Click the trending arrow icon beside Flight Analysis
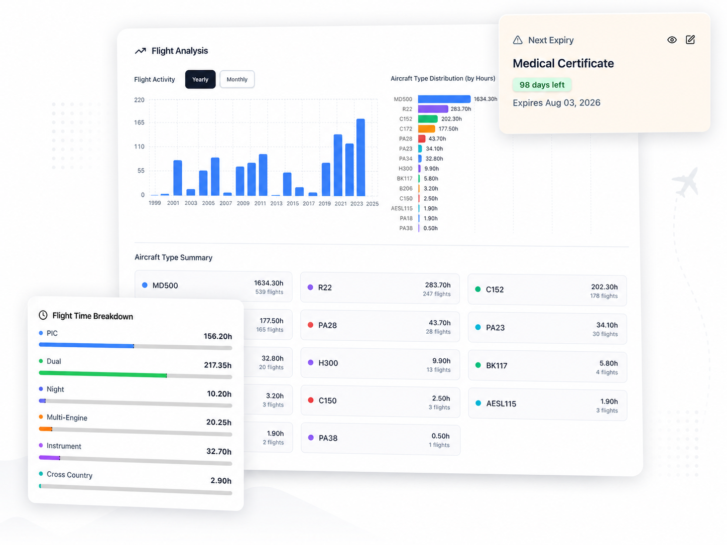 [x=141, y=50]
